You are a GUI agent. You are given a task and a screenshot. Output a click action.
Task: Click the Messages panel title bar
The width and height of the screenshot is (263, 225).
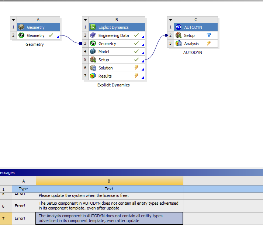(x=131, y=173)
